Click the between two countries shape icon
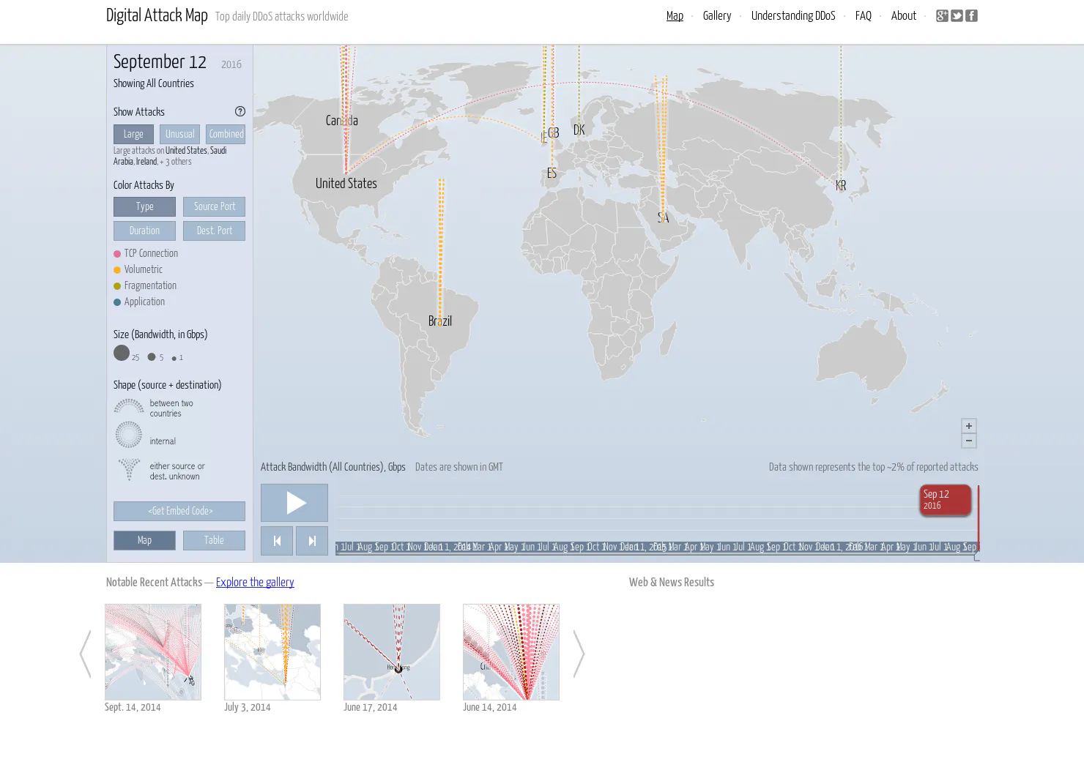1084x759 pixels. click(129, 406)
